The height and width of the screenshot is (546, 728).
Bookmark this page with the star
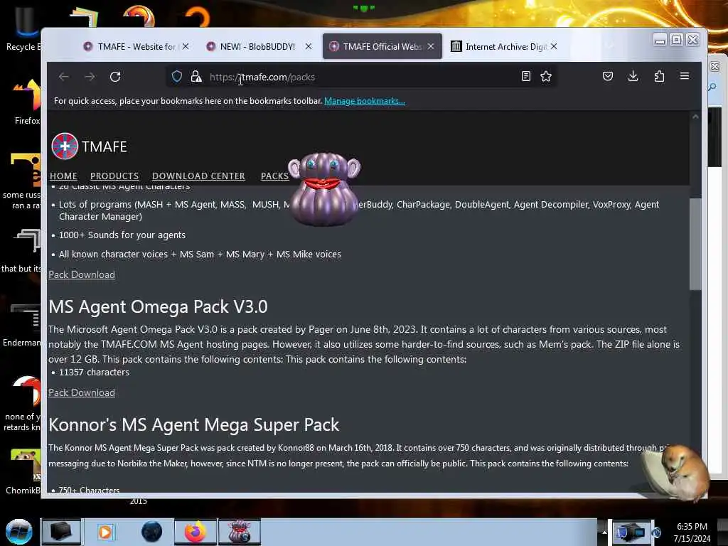click(546, 77)
